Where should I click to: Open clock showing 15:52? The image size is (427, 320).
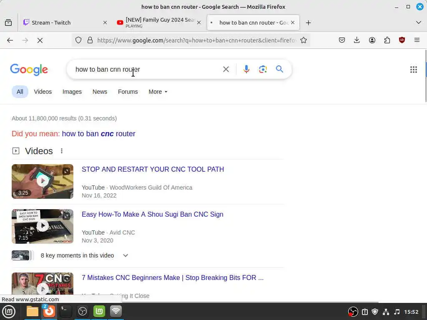[411, 312]
